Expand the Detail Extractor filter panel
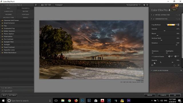This screenshot has height=103, width=183. coord(152,15)
